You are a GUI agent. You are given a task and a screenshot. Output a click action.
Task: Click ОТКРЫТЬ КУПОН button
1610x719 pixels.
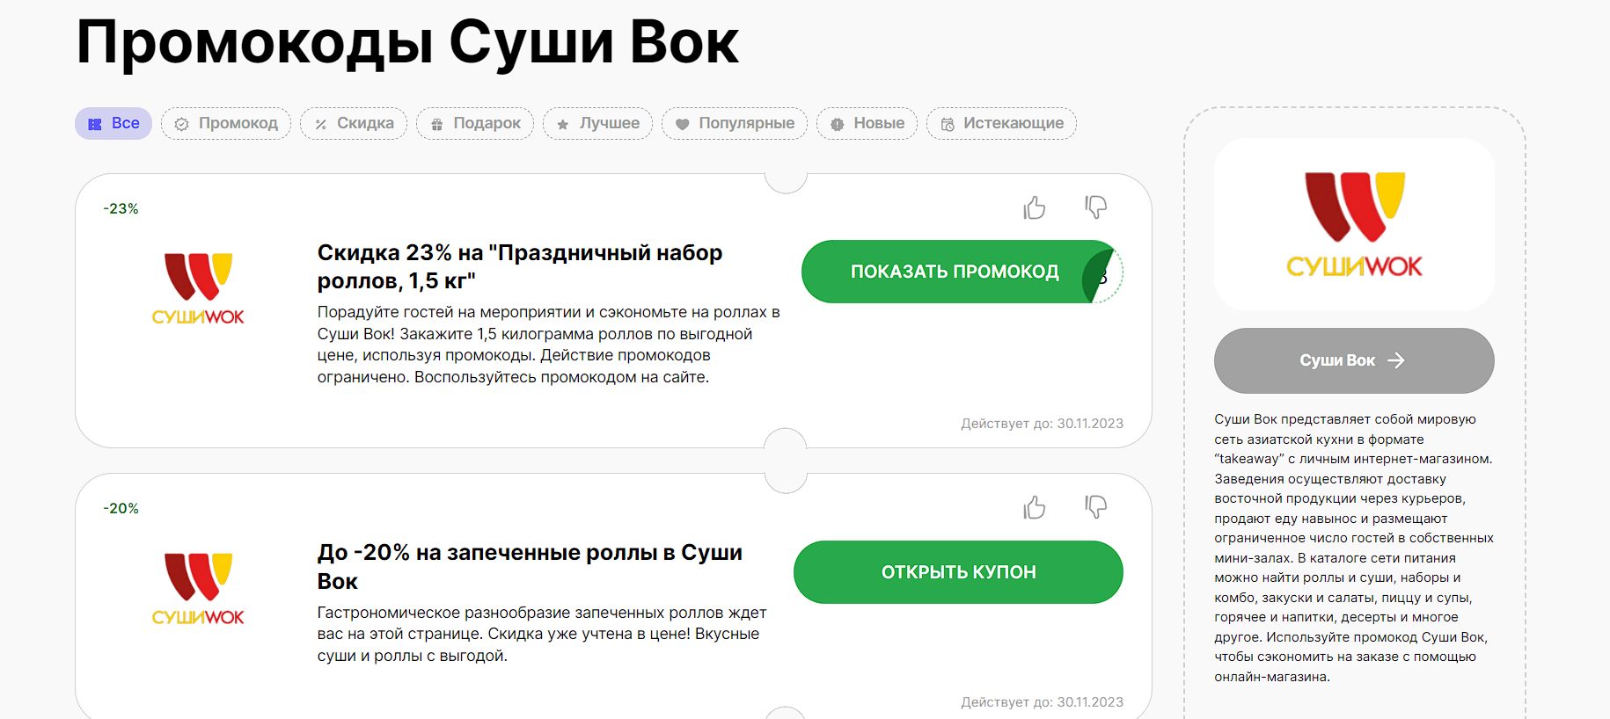point(958,572)
